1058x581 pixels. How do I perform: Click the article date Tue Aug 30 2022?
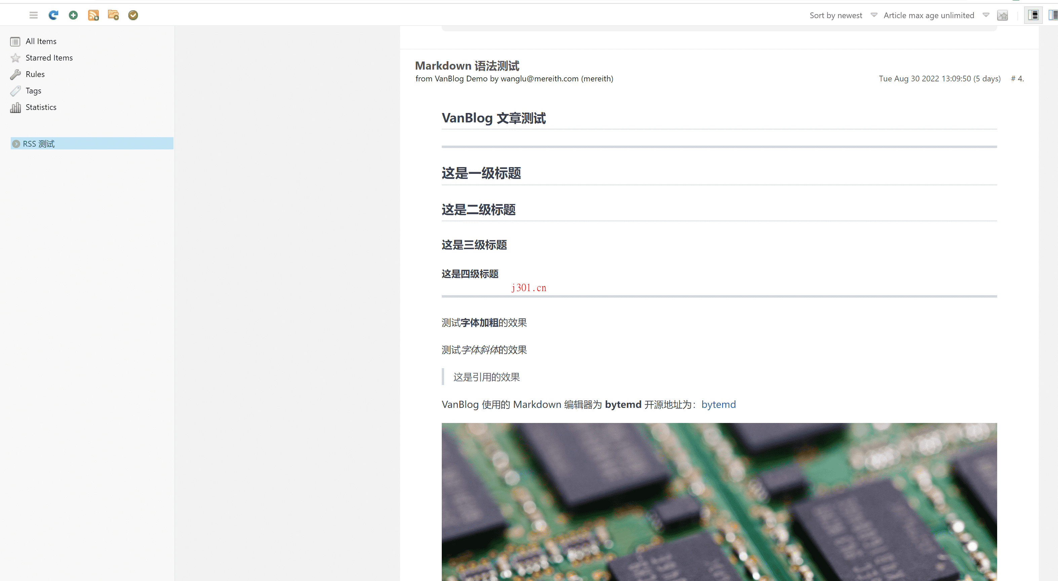point(939,78)
